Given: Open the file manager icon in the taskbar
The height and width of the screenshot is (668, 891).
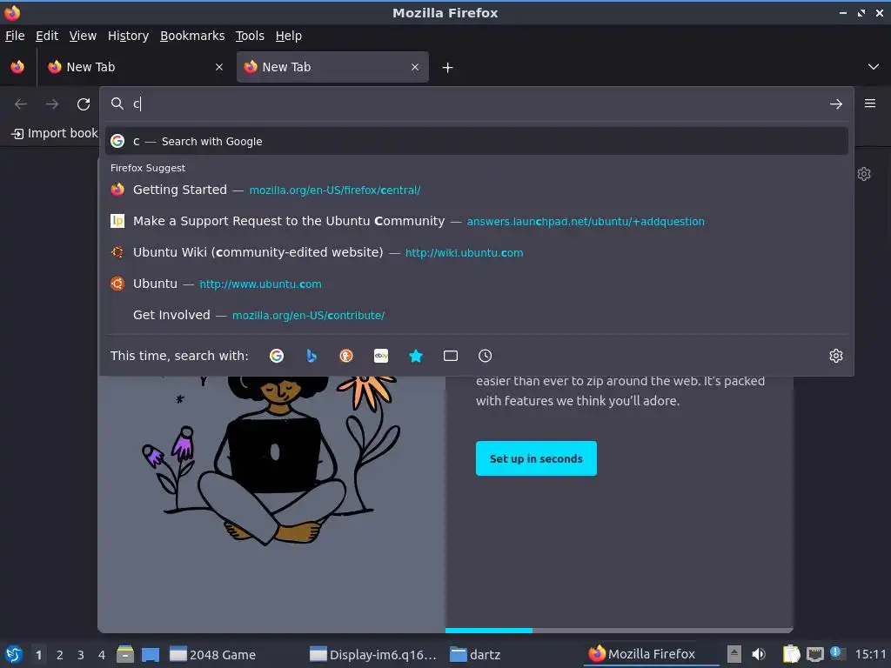Looking at the screenshot, I should tap(125, 654).
